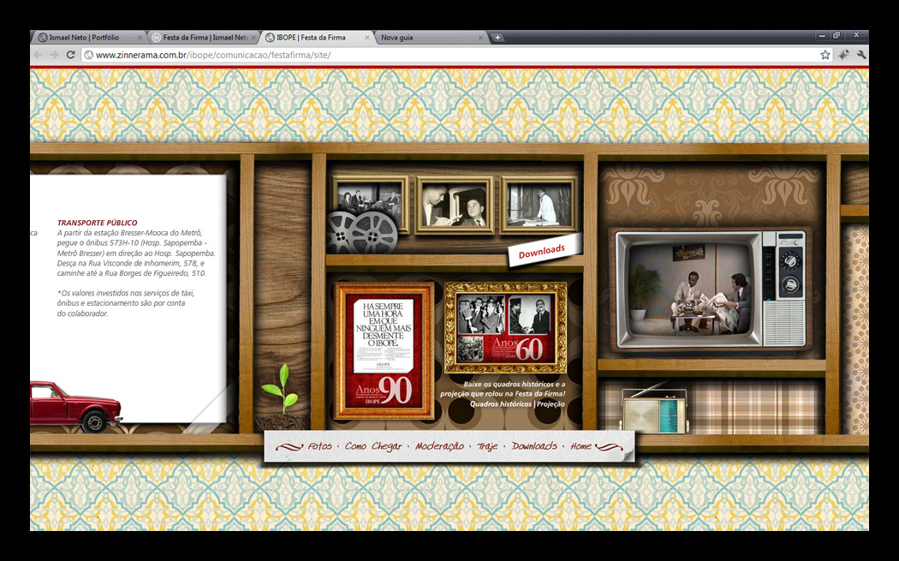Screen dimensions: 899x561
Task: Open middle framed photo of two men
Action: 455,205
